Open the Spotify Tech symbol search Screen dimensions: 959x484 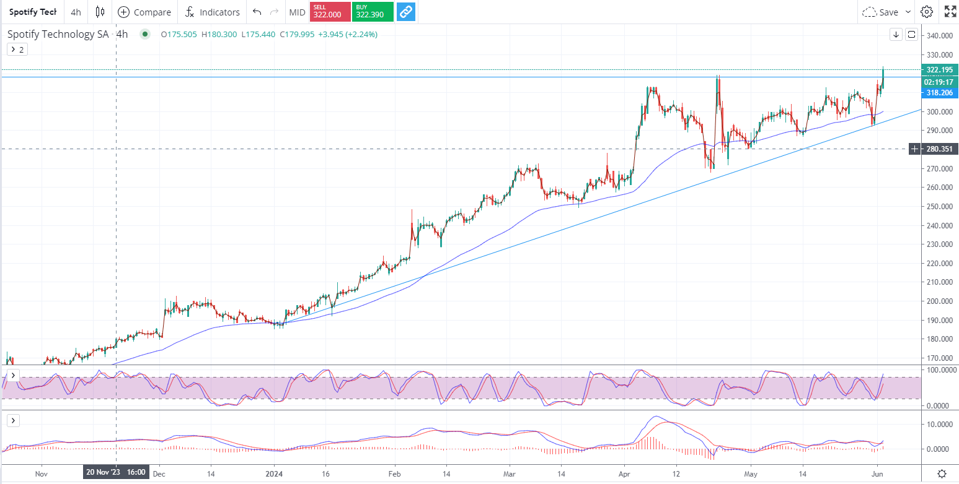pyautogui.click(x=33, y=12)
